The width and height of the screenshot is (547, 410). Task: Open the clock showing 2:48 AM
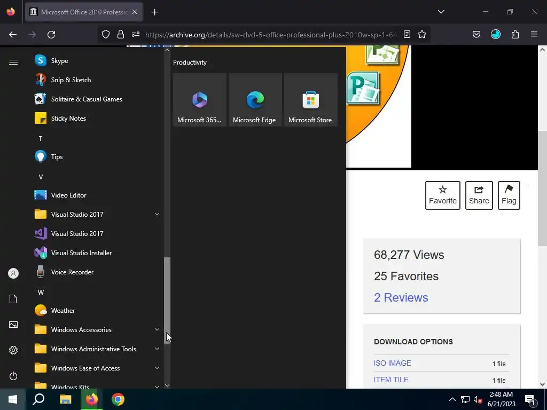[x=501, y=399]
